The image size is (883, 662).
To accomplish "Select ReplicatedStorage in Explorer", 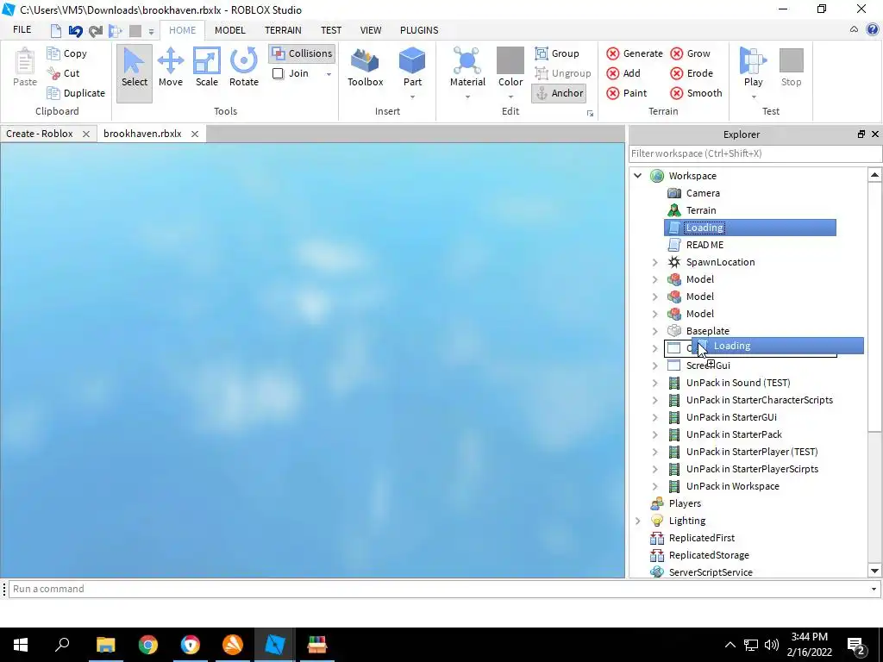I will tap(709, 555).
